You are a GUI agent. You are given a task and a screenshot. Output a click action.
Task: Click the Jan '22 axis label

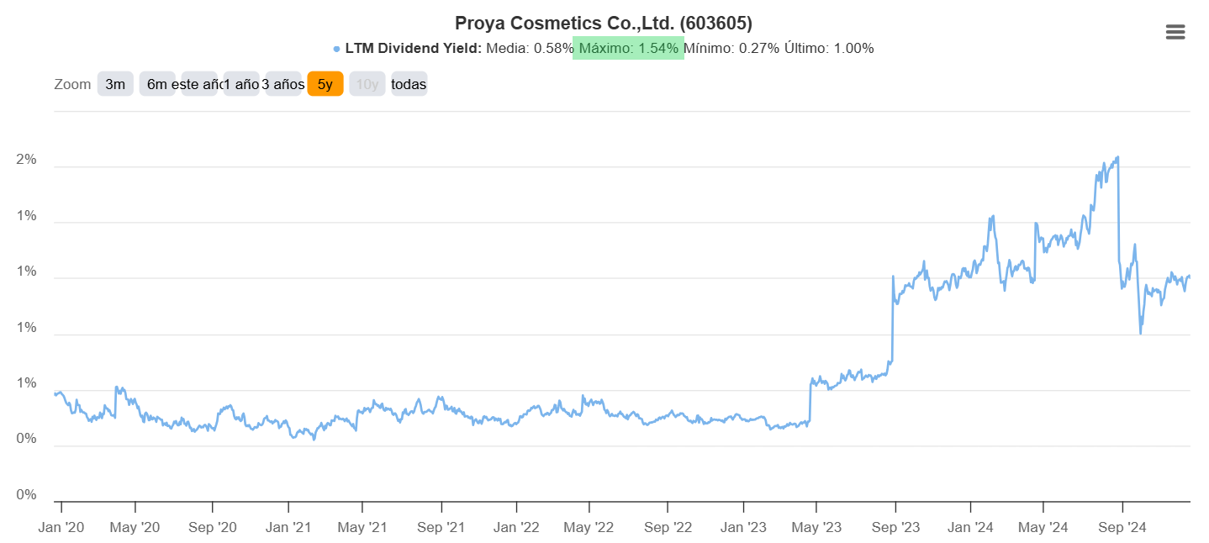coord(516,528)
